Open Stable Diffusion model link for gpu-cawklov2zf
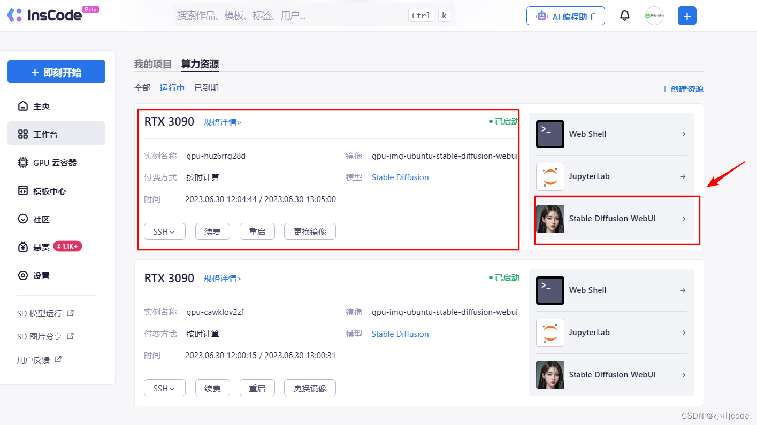 coord(400,334)
